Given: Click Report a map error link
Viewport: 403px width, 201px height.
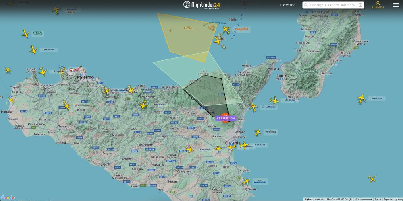Looking at the screenshot, I should [393, 199].
